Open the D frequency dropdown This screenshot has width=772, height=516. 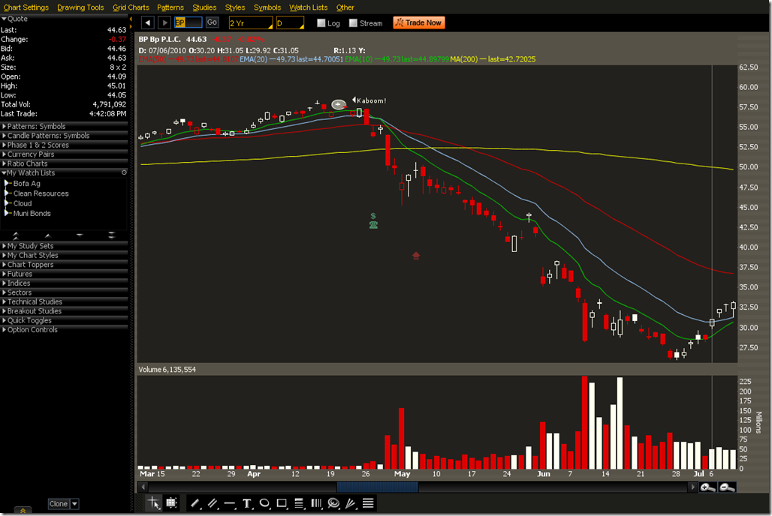(290, 23)
